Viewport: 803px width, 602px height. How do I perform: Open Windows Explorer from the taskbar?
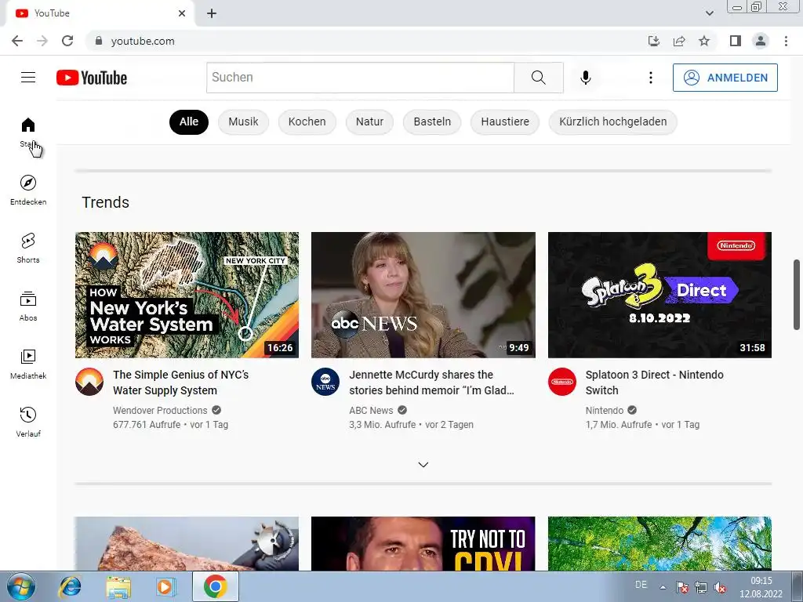(x=118, y=586)
